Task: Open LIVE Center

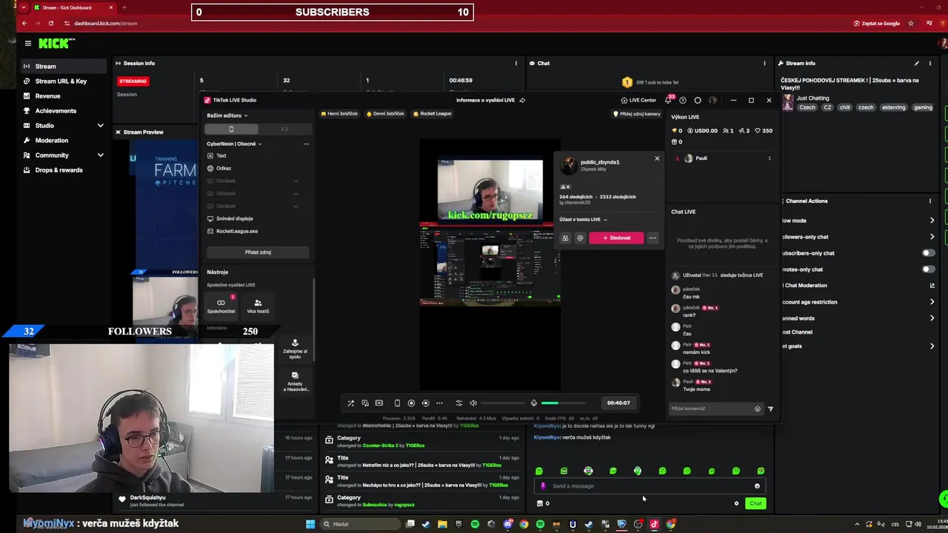Action: [638, 101]
